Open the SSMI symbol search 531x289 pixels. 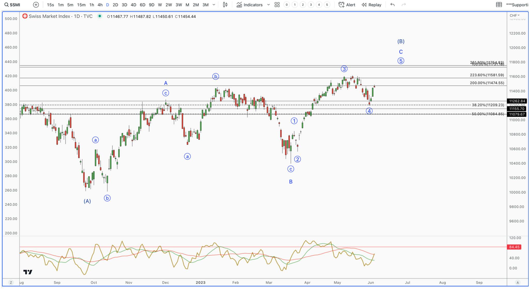pyautogui.click(x=12, y=5)
